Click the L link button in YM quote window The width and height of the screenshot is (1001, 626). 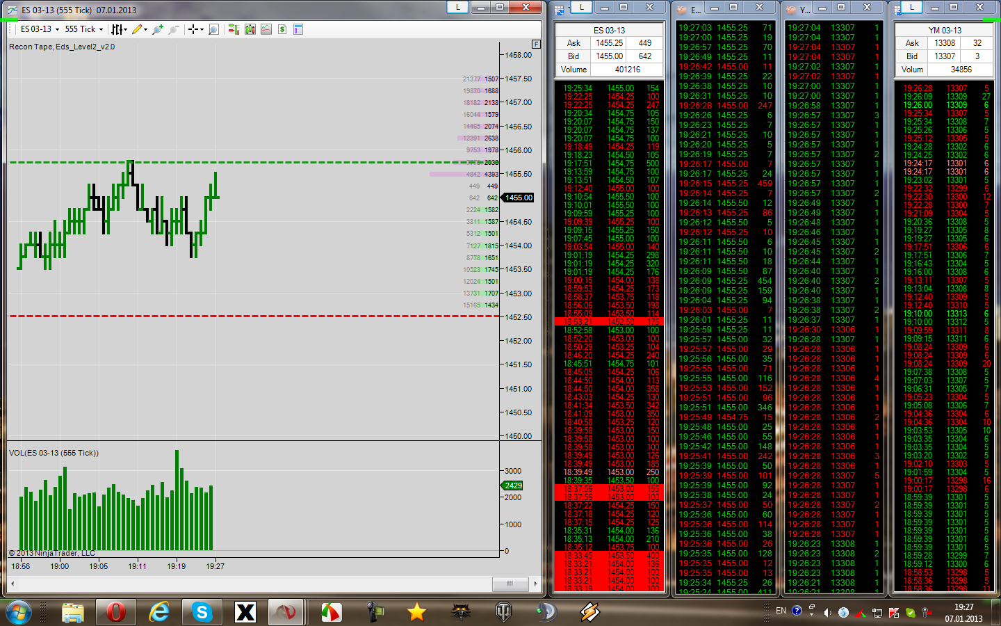tap(911, 7)
